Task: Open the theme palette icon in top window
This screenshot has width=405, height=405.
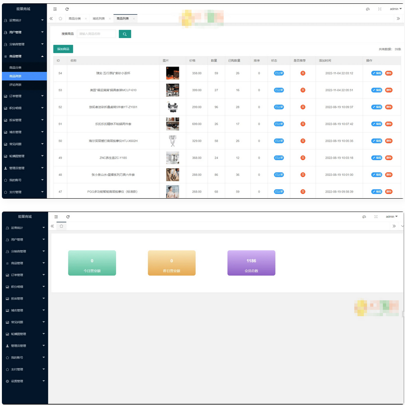Action: pos(368,9)
